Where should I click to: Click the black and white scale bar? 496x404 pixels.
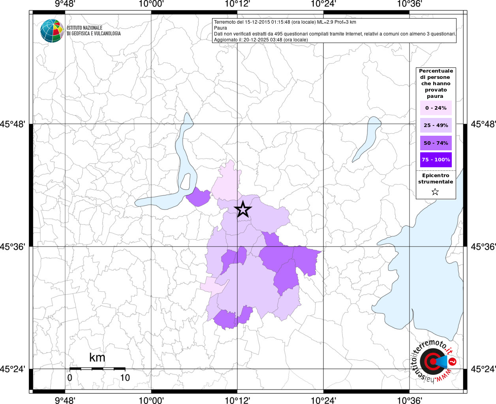(x=97, y=369)
